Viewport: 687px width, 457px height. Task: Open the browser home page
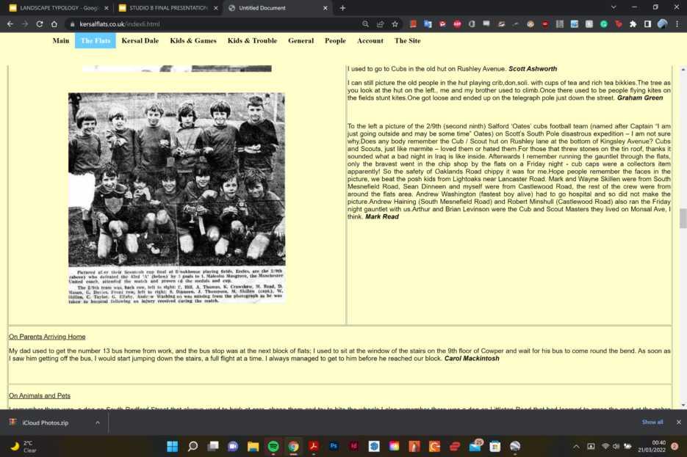click(54, 24)
